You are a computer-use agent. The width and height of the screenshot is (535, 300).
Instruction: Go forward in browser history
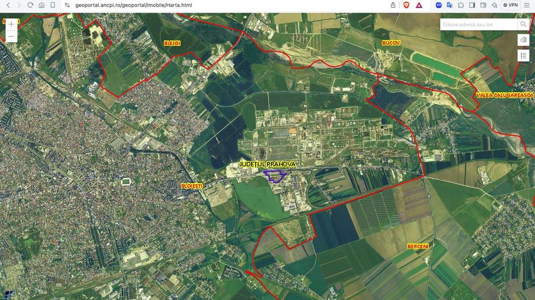pyautogui.click(x=19, y=5)
